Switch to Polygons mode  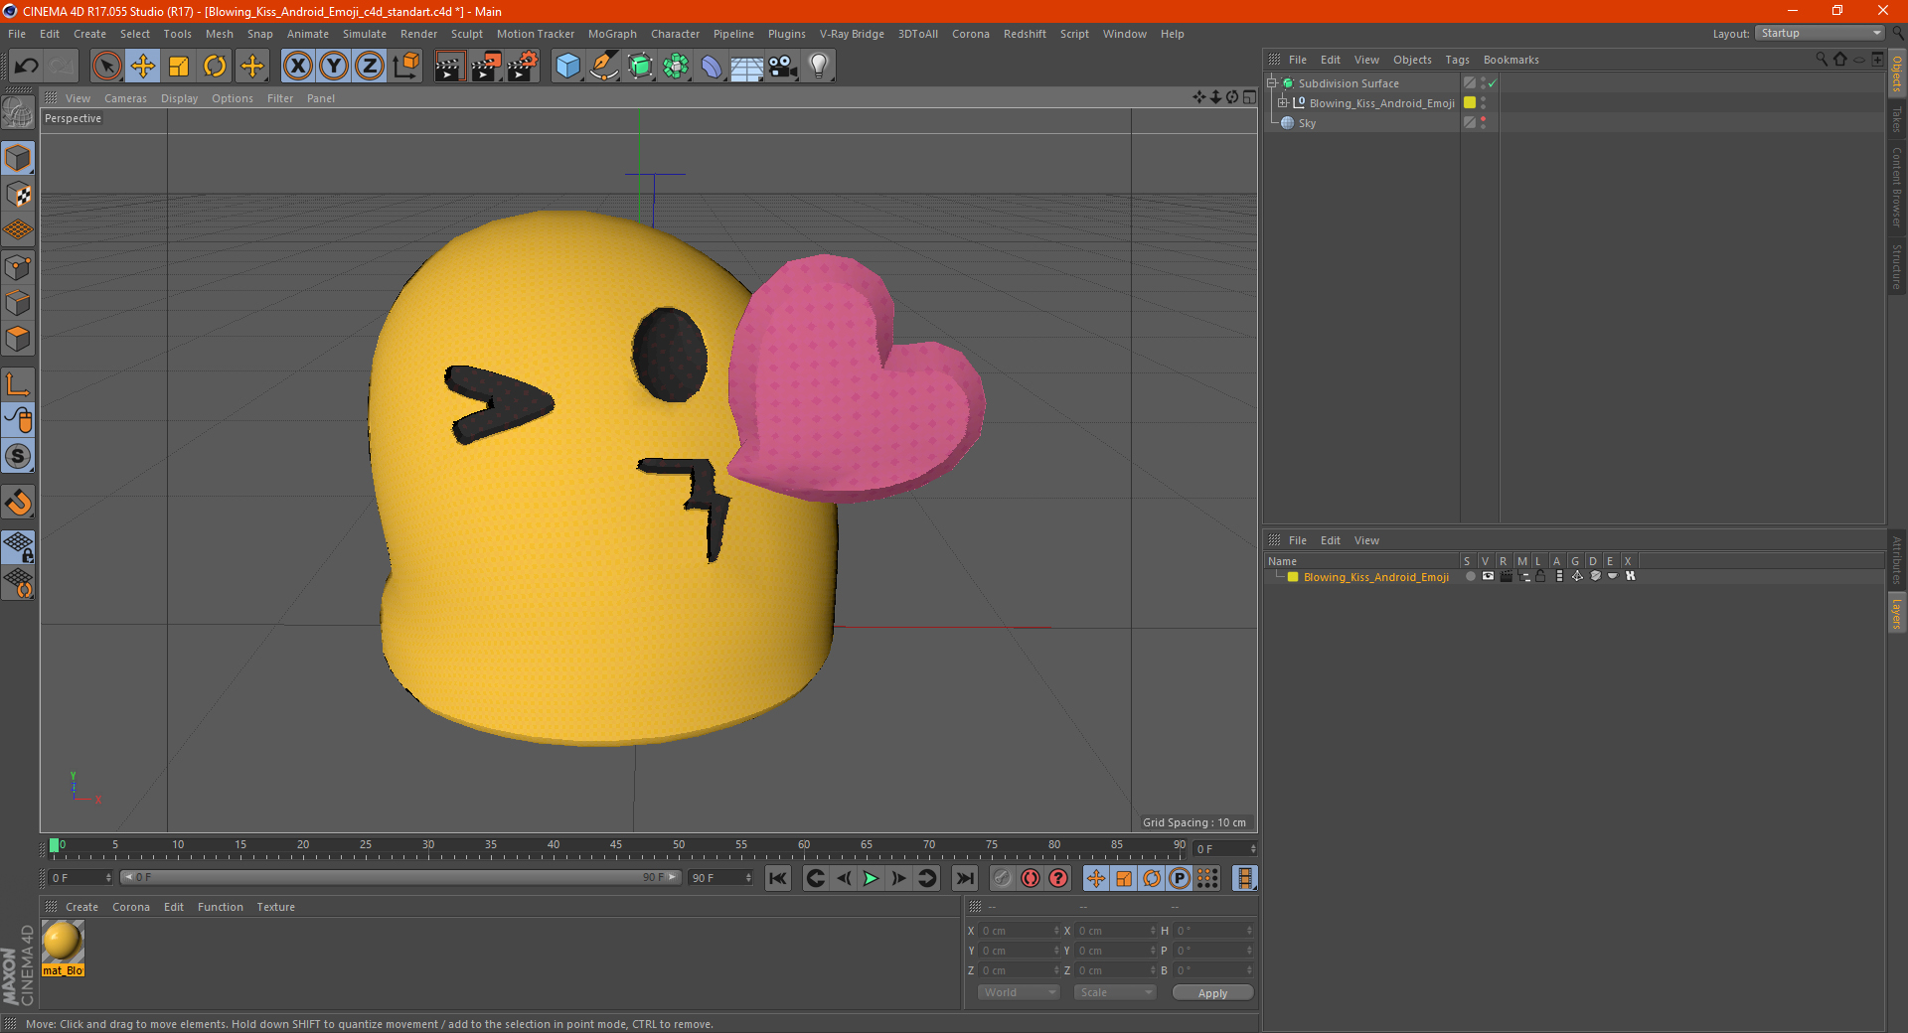tap(18, 339)
